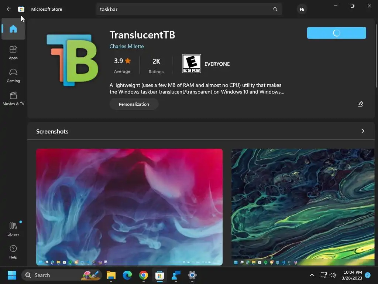Launch Microsoft Edge from taskbar
The width and height of the screenshot is (378, 284).
tap(127, 275)
